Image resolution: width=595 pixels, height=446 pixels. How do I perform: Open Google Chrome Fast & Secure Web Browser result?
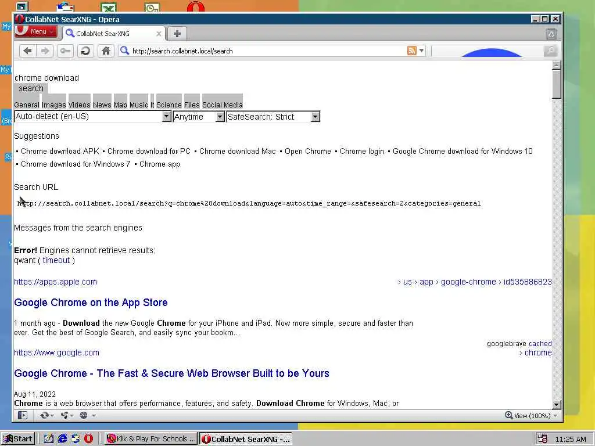(171, 373)
